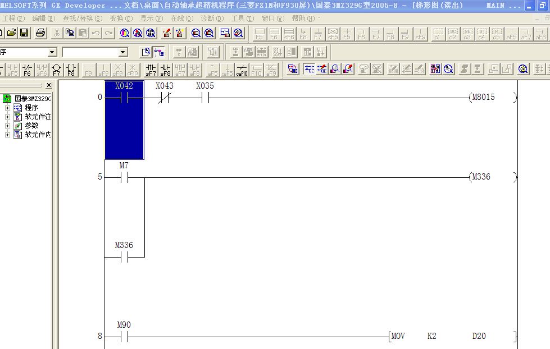Click the Open project folder icon
Viewport: 550px width, 349px height.
point(11,33)
